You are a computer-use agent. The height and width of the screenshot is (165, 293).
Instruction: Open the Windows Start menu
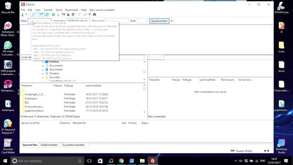(5, 161)
